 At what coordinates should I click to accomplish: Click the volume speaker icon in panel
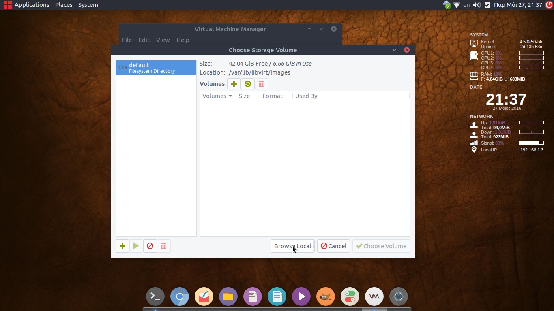tap(477, 5)
